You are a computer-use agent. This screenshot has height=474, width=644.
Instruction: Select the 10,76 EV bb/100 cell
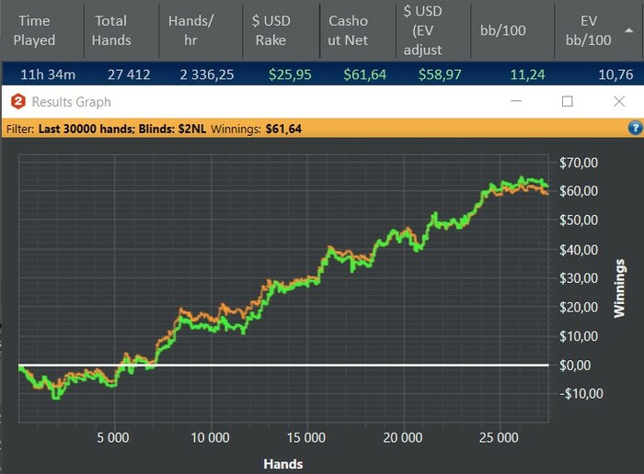tap(615, 74)
